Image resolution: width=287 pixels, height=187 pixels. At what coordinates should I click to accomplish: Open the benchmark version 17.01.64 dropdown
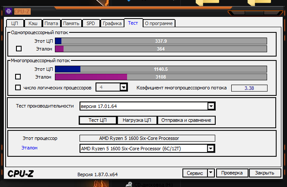pos(211,106)
